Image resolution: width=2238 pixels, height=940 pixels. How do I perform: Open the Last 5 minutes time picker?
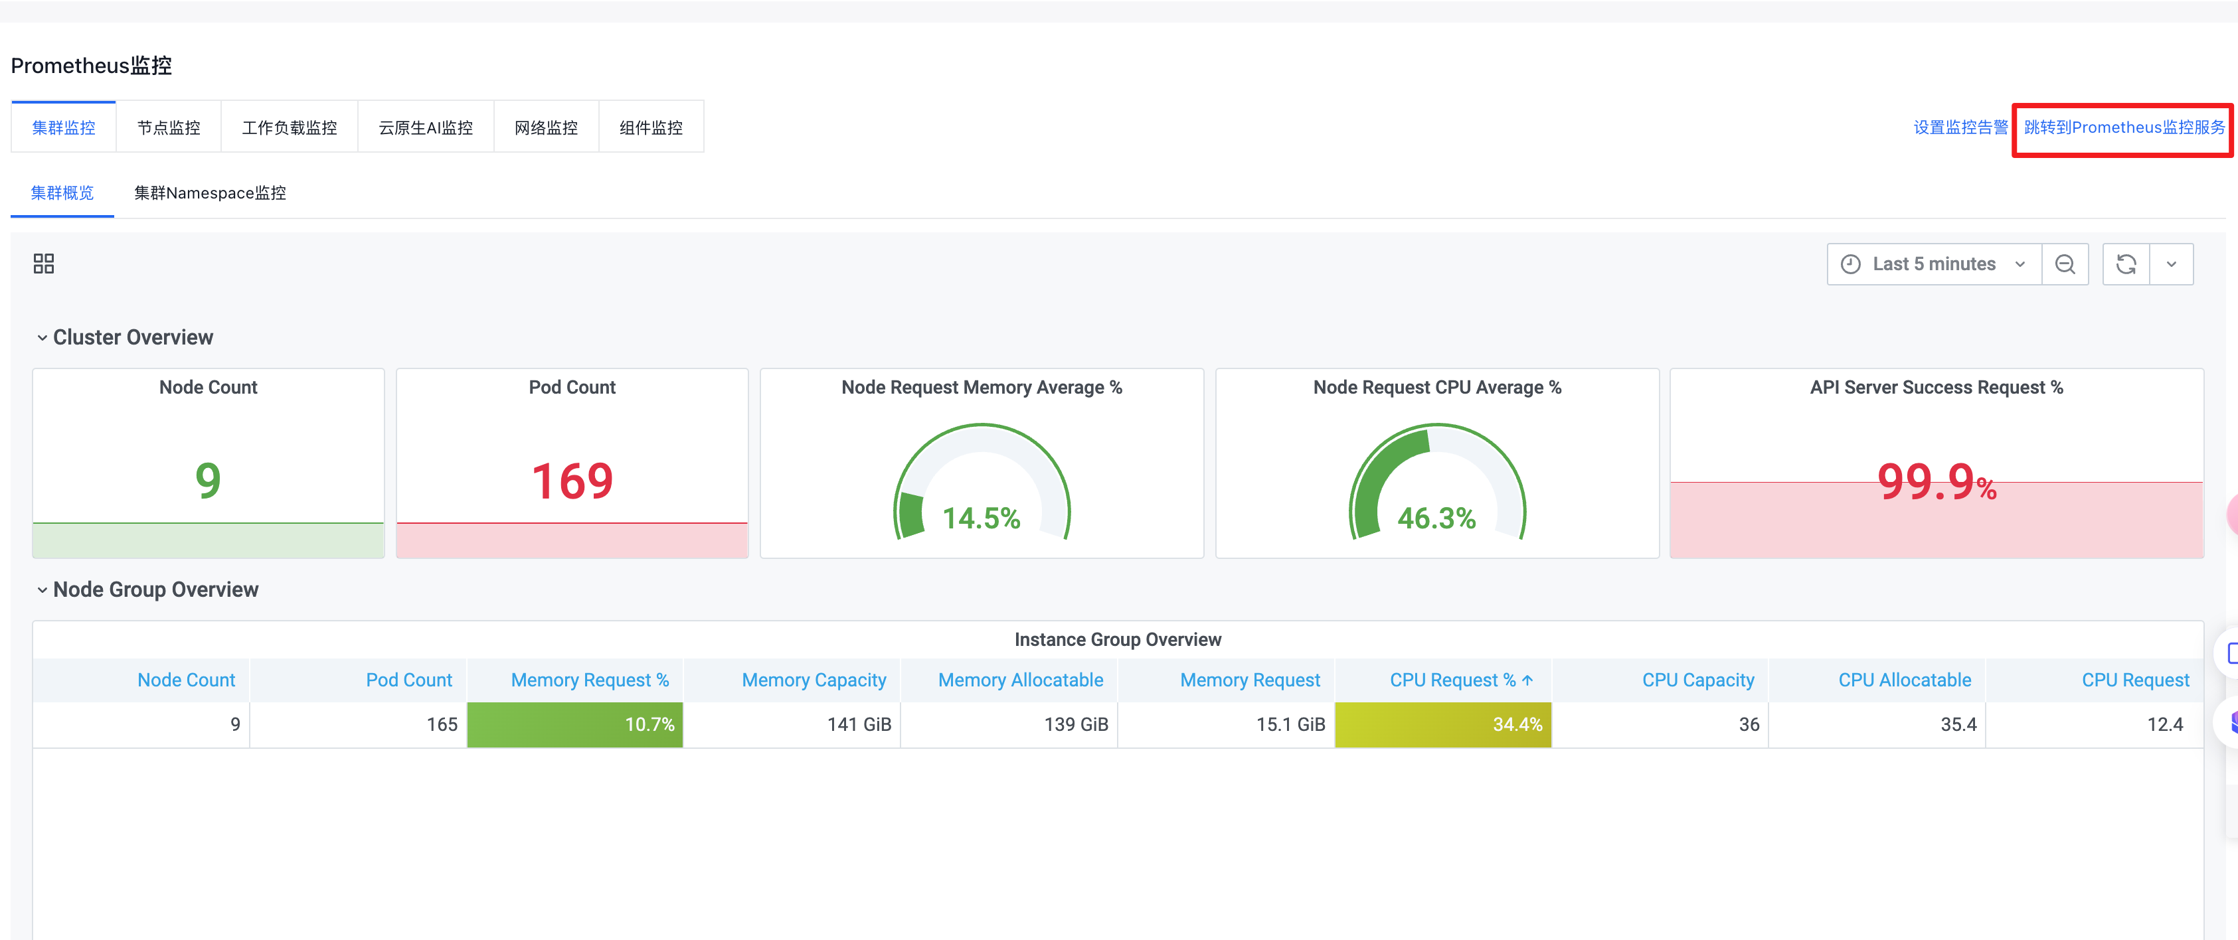coord(1934,264)
